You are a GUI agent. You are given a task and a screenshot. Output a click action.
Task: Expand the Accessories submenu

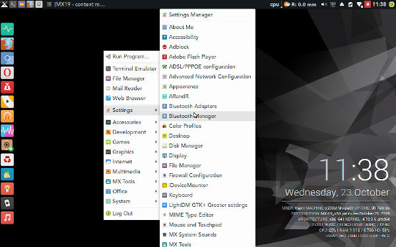point(131,123)
